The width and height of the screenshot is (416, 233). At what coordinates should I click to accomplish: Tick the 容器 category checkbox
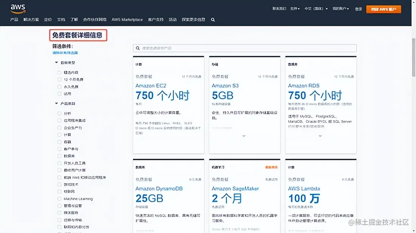[59, 142]
